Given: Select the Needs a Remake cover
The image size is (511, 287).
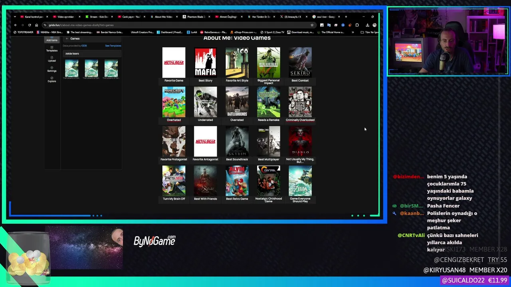Looking at the screenshot, I should (268, 102).
